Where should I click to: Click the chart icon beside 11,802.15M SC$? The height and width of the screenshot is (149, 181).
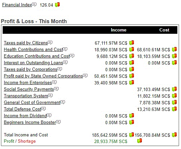174,96
